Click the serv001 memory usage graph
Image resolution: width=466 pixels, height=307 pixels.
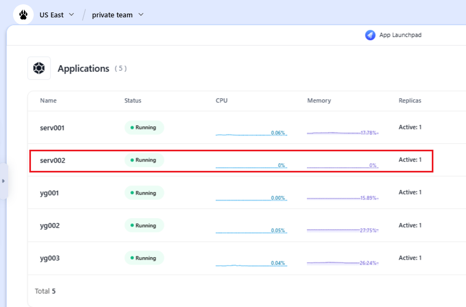(x=342, y=133)
